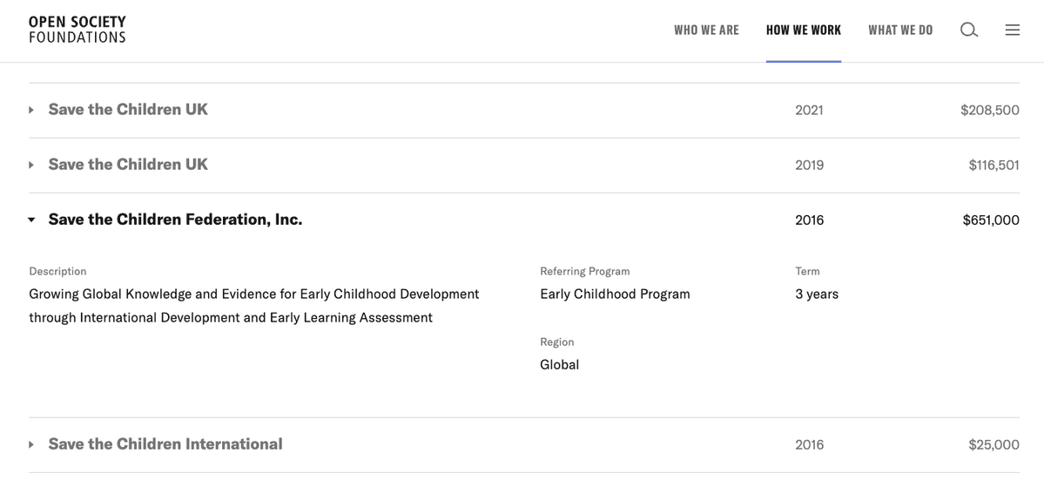Click the Early Childhood Program referring program text
1044x487 pixels.
pos(615,294)
